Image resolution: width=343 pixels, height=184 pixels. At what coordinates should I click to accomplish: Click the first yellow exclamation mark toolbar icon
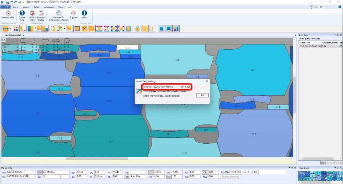[145, 29]
